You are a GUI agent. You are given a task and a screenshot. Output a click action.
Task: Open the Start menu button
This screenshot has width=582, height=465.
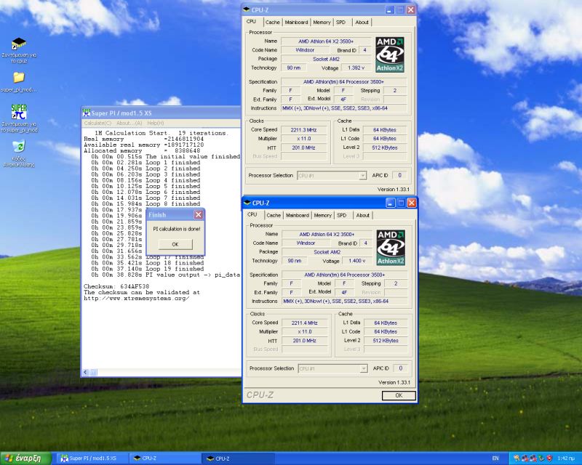25,458
